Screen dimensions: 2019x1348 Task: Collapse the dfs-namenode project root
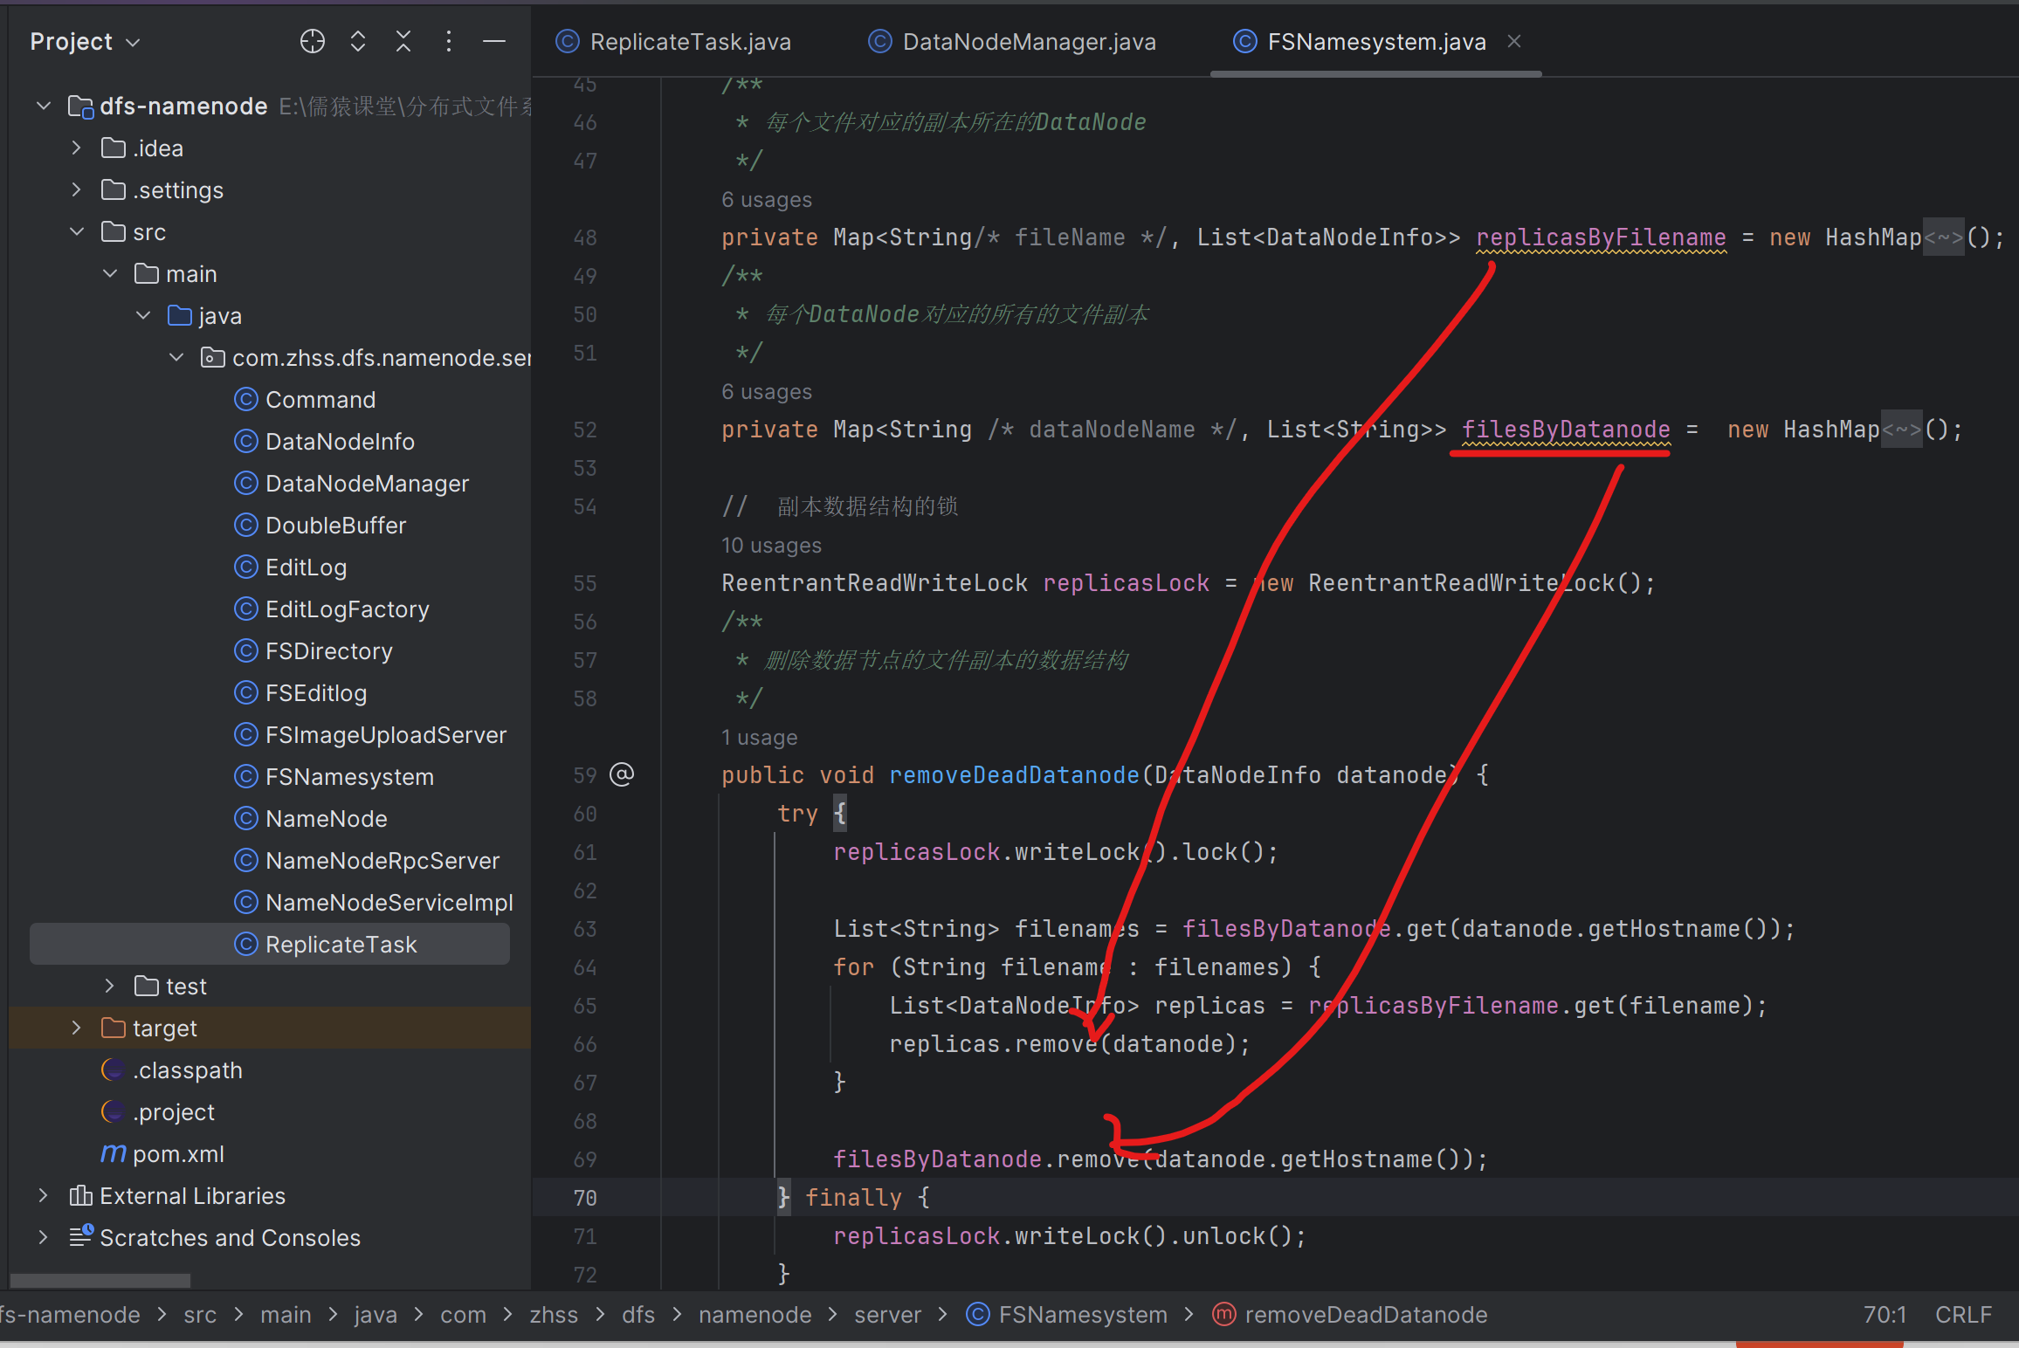(44, 106)
